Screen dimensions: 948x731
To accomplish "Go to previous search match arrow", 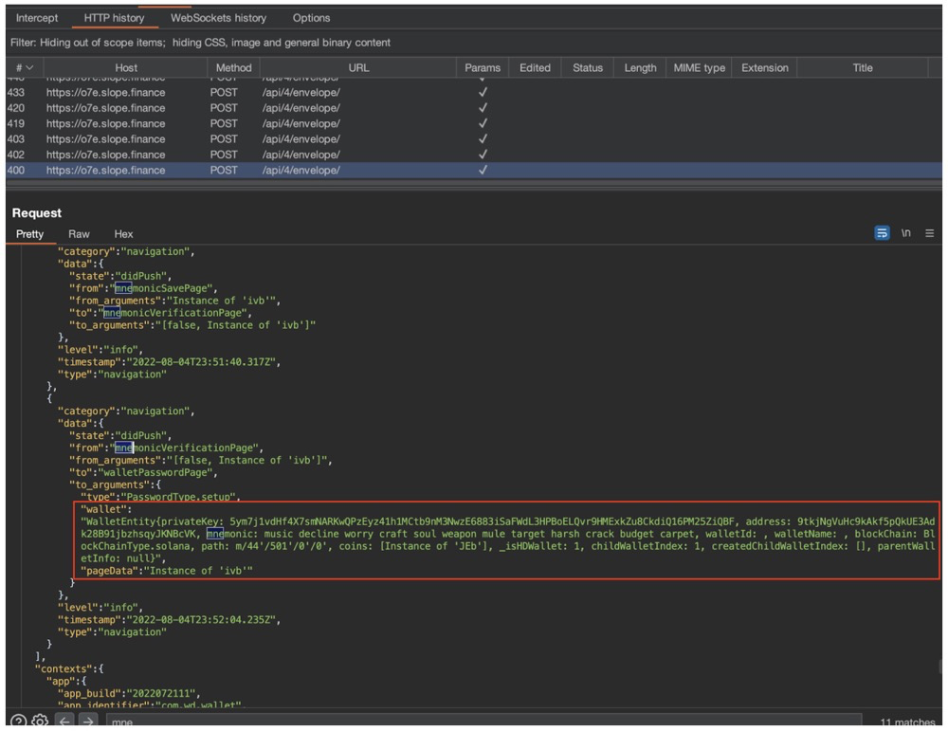I will [64, 722].
